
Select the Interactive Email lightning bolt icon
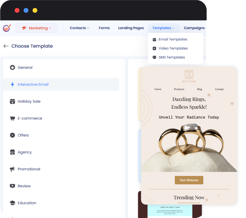tap(12, 84)
